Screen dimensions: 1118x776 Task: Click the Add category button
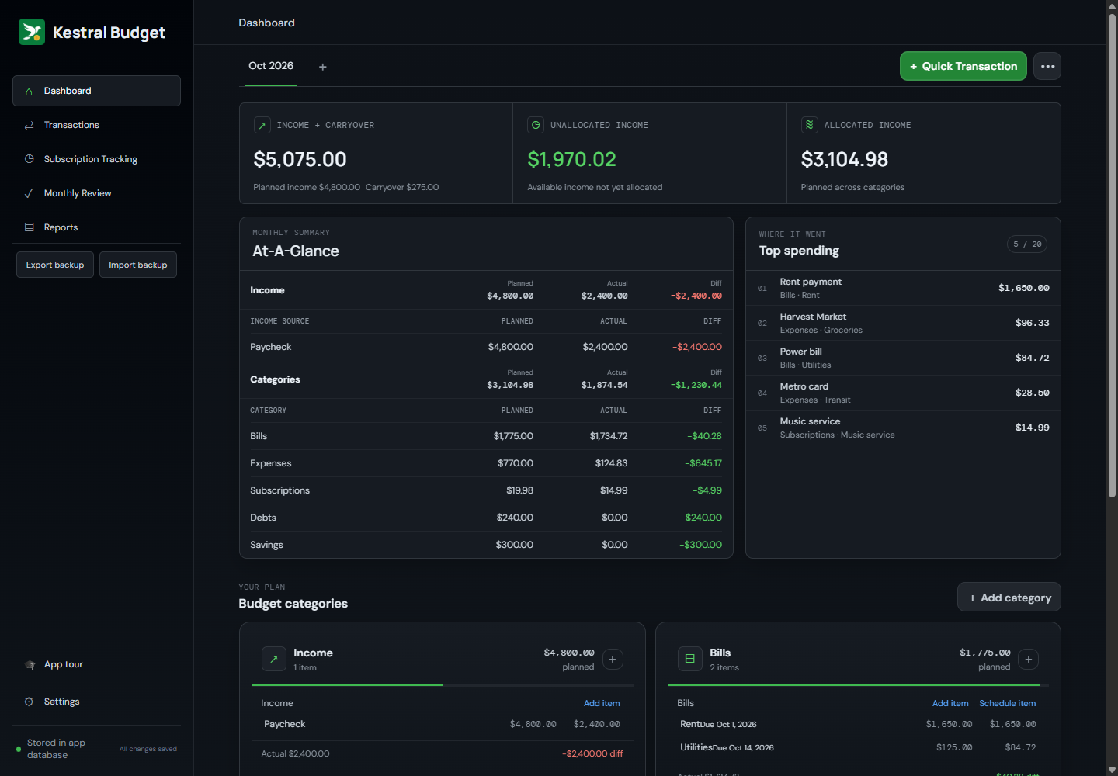coord(1009,598)
